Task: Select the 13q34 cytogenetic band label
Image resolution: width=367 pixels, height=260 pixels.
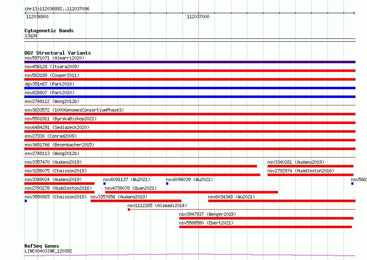Action: 31,36
